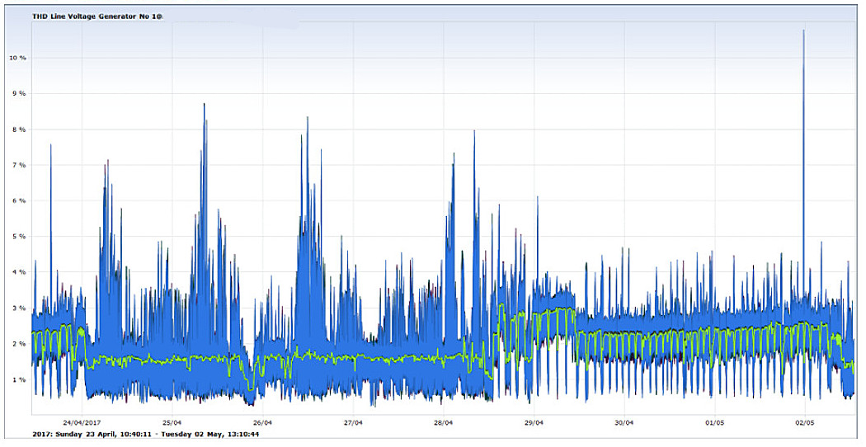Click the 5 % y-axis label
866x447 pixels.
click(x=20, y=237)
